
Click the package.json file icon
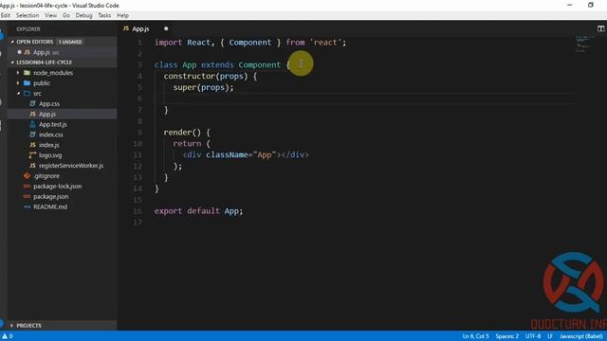click(x=28, y=196)
